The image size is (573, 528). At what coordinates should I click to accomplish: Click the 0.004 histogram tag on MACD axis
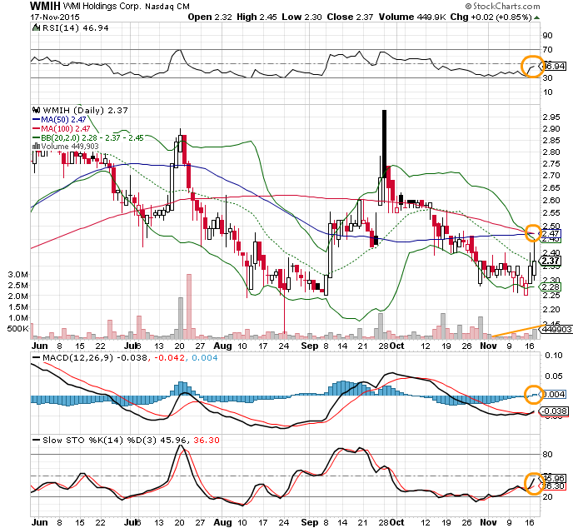[553, 394]
